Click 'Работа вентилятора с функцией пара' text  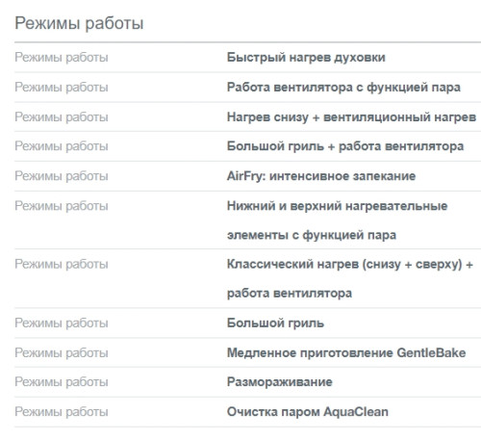pyautogui.click(x=343, y=88)
